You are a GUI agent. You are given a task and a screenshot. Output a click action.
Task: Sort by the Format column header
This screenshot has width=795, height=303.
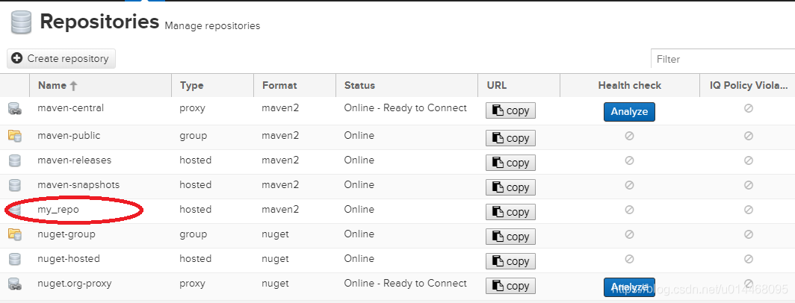pos(294,86)
